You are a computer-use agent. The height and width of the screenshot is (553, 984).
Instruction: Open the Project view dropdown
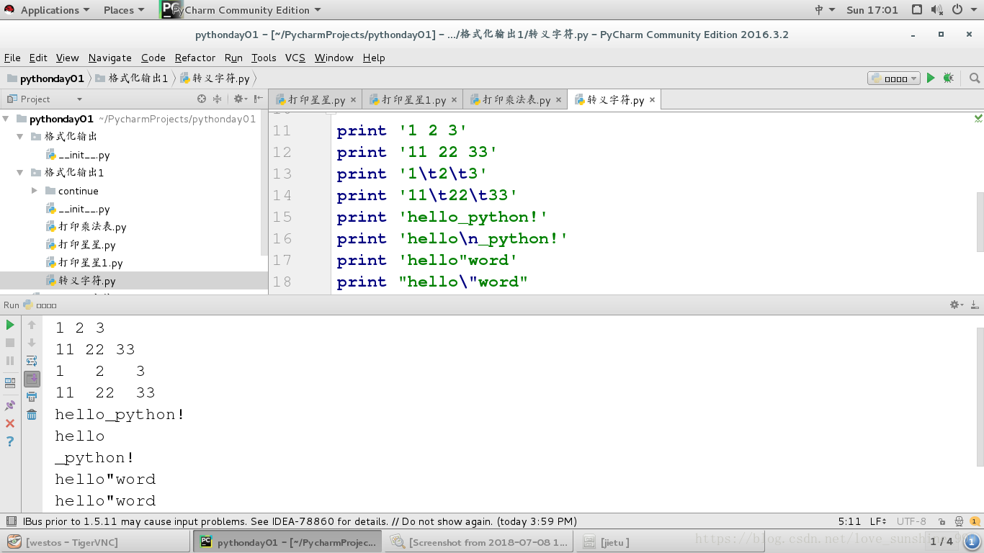click(79, 99)
